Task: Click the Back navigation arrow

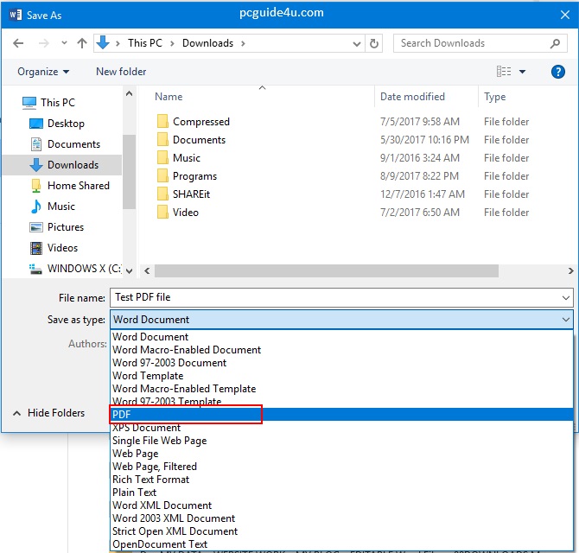Action: [x=19, y=43]
